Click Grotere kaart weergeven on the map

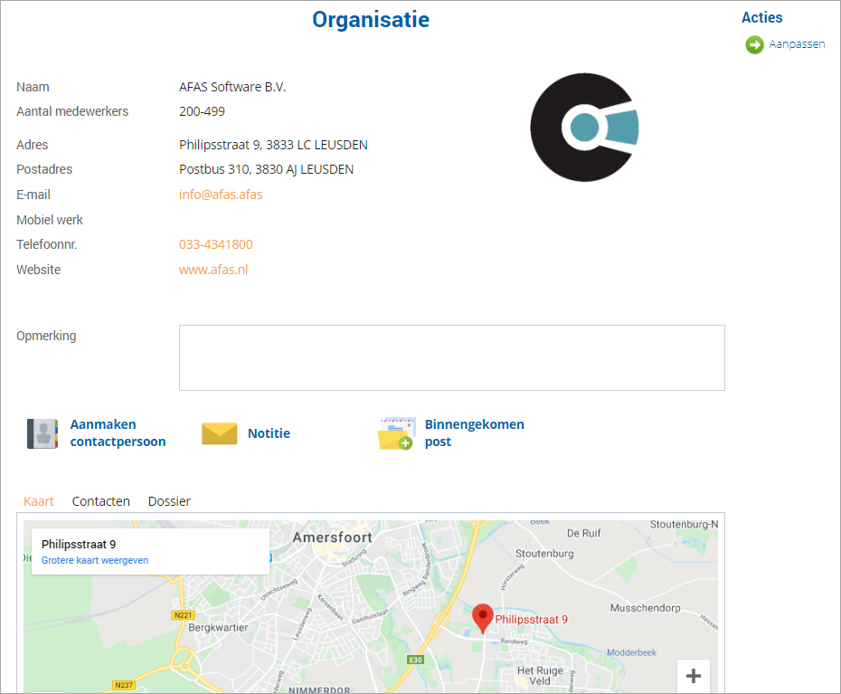(x=95, y=560)
